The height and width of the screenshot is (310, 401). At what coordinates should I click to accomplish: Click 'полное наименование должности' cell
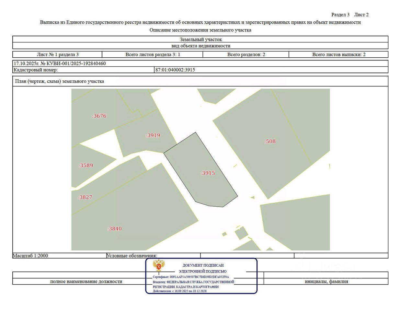(x=86, y=281)
